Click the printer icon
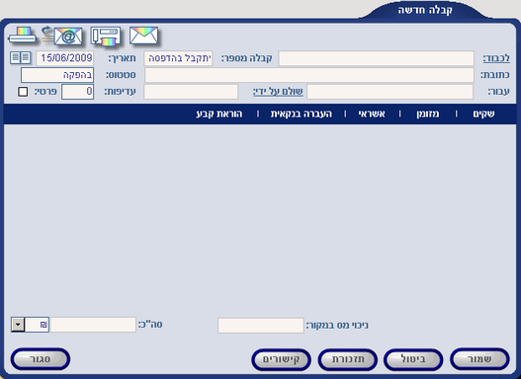The image size is (521, 379). 22,36
